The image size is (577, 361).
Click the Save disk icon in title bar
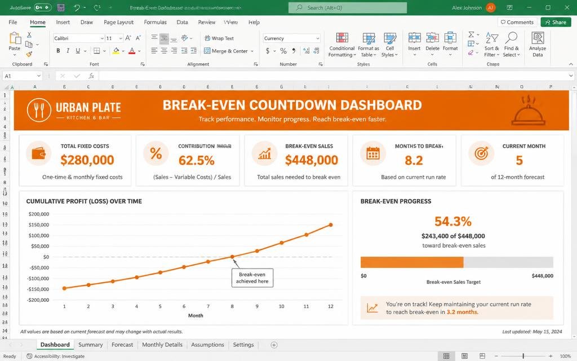pyautogui.click(x=61, y=7)
